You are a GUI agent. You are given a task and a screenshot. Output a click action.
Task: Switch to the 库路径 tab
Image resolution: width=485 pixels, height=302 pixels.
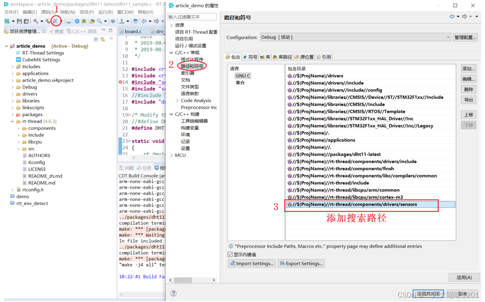[x=282, y=57]
